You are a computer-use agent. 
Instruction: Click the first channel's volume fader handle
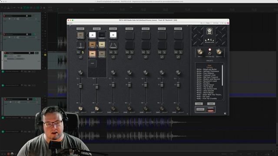(80, 86)
